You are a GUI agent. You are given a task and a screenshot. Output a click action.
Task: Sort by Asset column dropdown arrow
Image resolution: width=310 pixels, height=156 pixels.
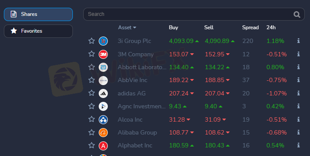pos(135,28)
